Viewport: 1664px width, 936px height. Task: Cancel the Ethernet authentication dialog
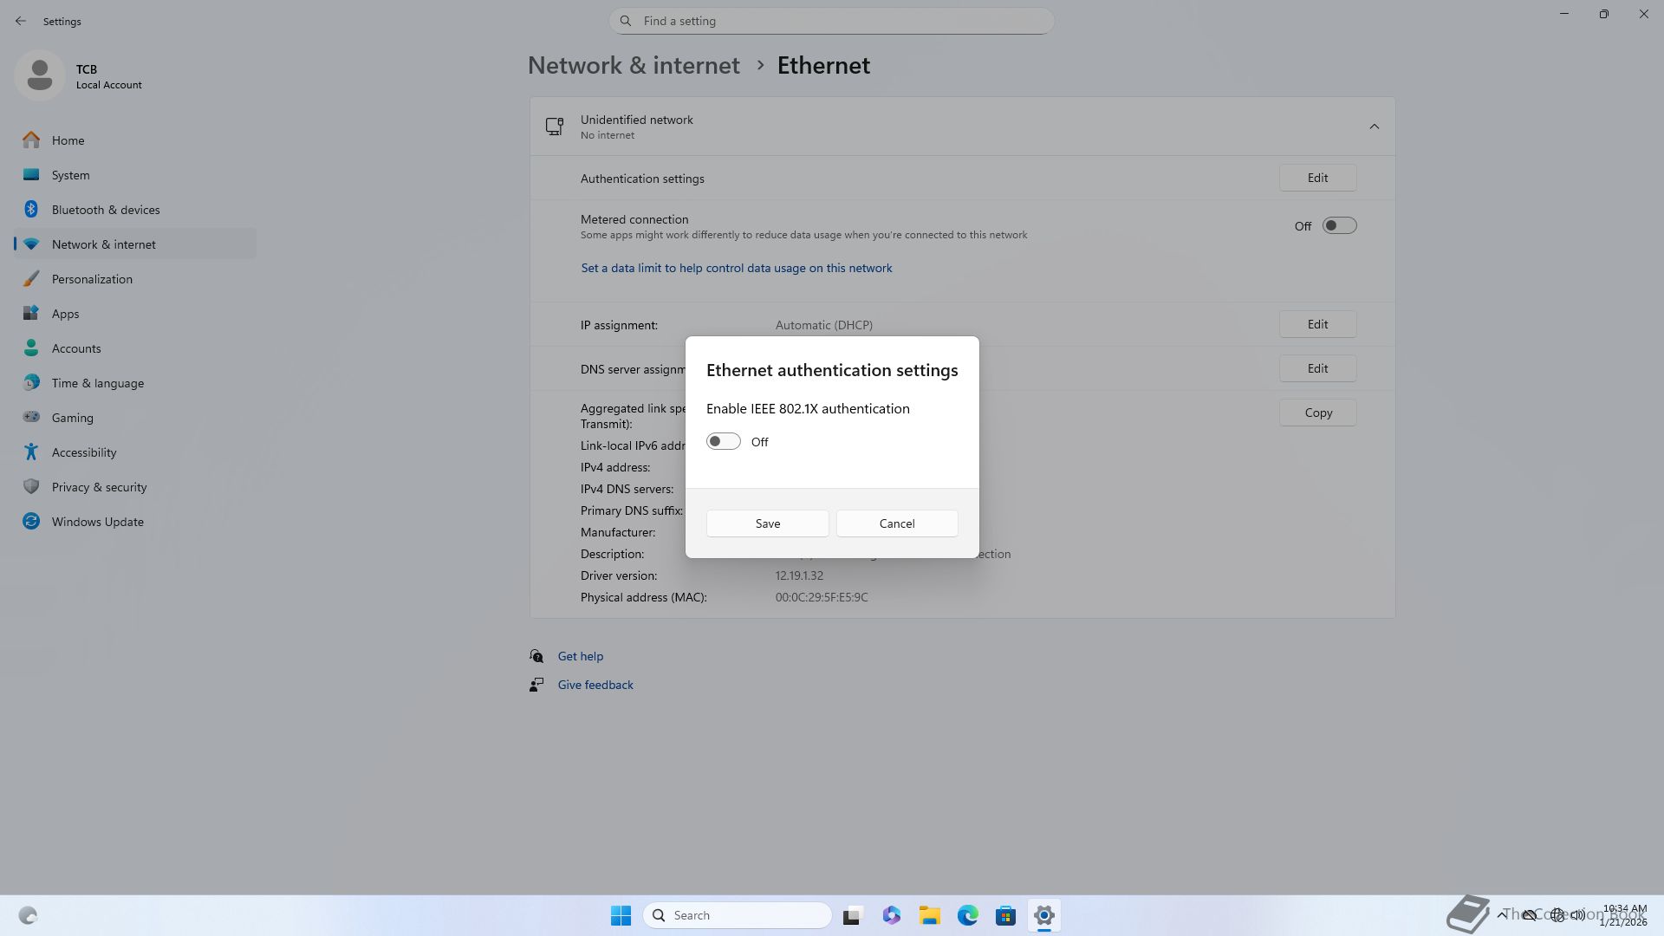pos(896,523)
